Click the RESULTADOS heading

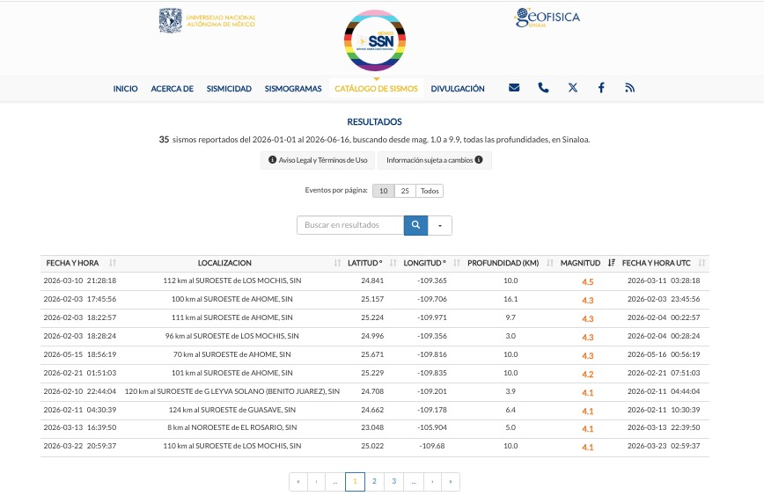374,121
